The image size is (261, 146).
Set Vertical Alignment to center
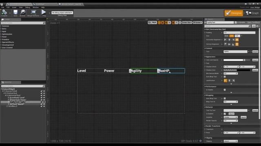[229, 44]
